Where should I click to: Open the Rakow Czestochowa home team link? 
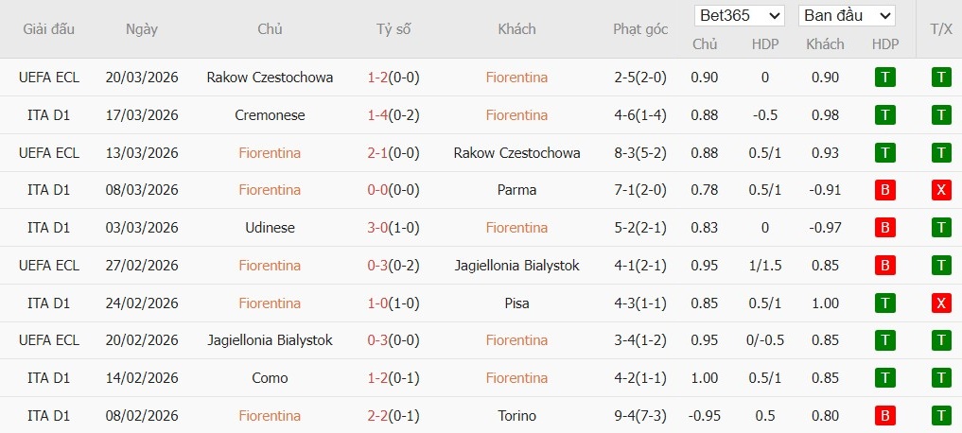(x=270, y=78)
